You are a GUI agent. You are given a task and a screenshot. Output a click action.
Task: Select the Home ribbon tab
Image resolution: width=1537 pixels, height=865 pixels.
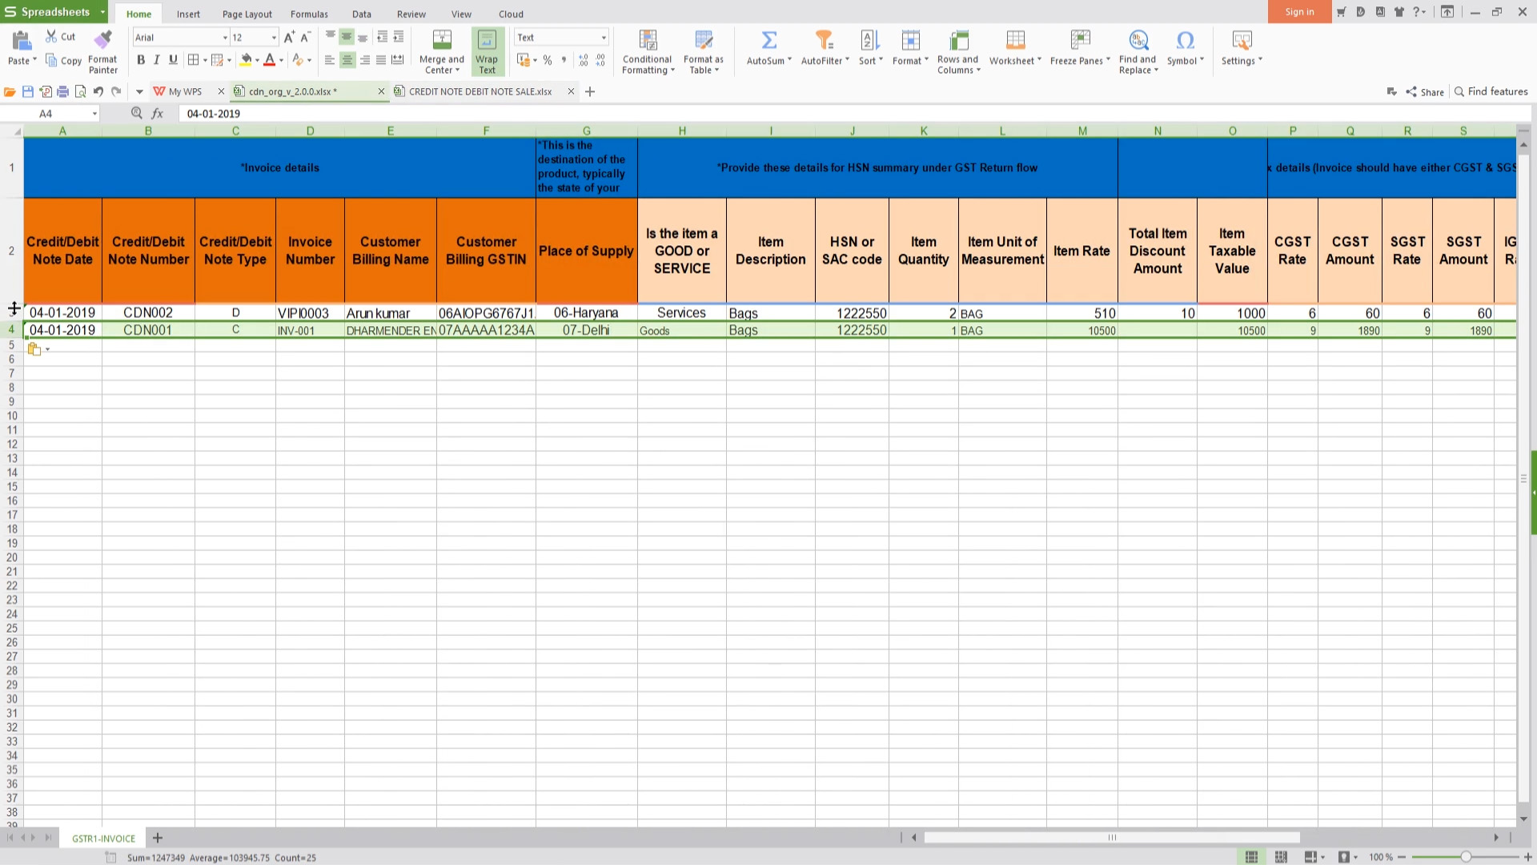[x=138, y=13]
